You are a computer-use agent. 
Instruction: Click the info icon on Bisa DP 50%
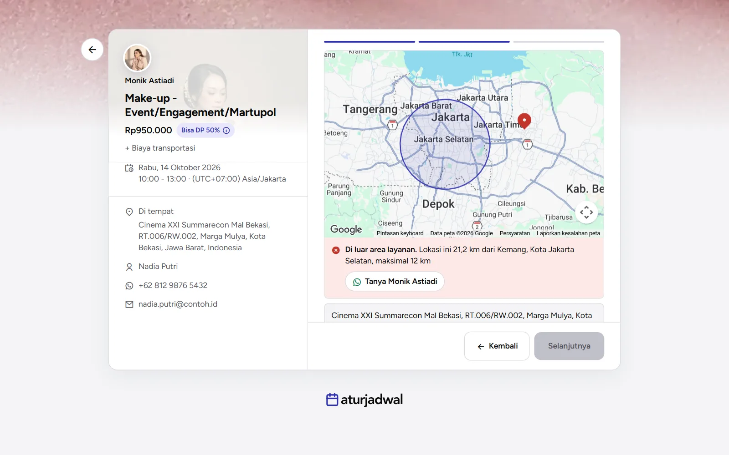(x=226, y=130)
